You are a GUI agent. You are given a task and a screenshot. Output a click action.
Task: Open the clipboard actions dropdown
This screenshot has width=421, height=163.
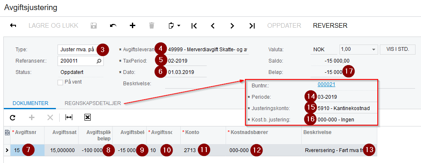click(174, 26)
